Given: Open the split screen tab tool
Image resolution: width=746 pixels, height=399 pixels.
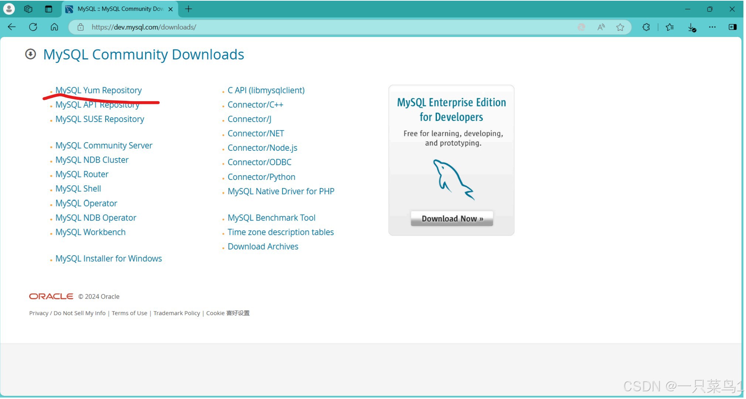Looking at the screenshot, I should coord(48,9).
